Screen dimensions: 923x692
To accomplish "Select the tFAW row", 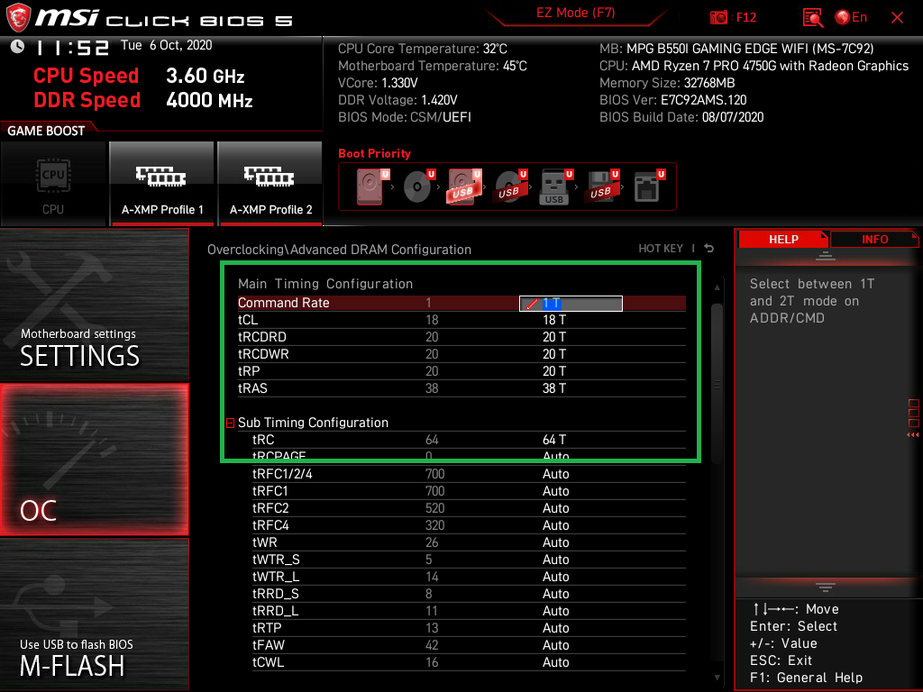I will 469,645.
